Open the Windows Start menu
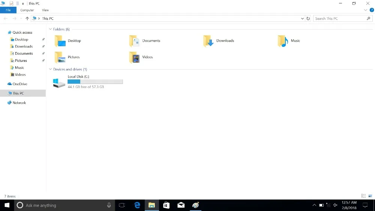The image size is (375, 211). (x=7, y=205)
